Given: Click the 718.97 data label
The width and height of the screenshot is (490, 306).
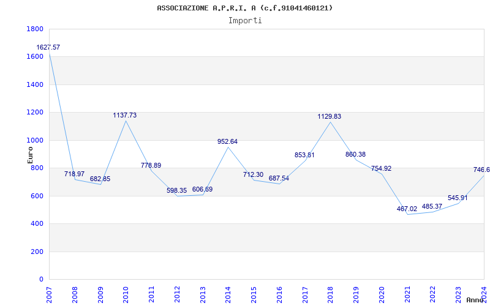Looking at the screenshot, I should (x=74, y=174).
